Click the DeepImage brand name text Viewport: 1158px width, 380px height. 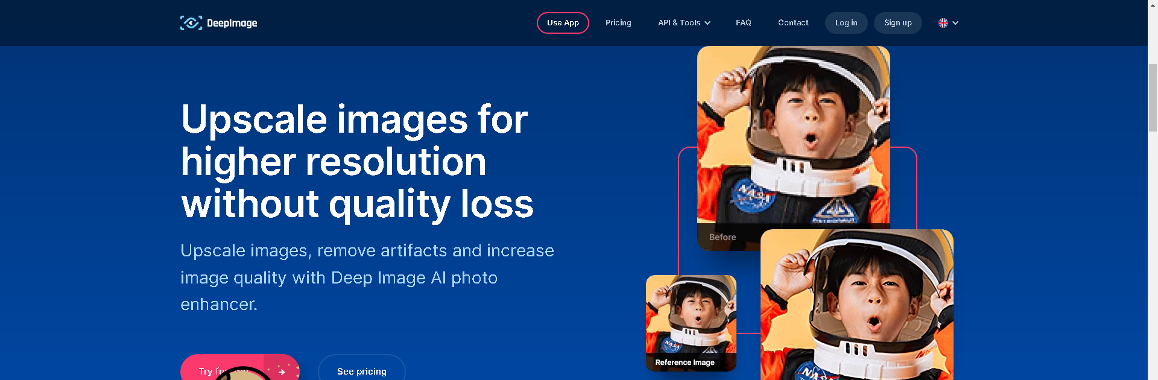232,23
